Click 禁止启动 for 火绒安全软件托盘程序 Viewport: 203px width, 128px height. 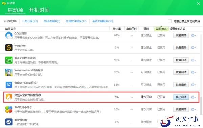coord(181,97)
